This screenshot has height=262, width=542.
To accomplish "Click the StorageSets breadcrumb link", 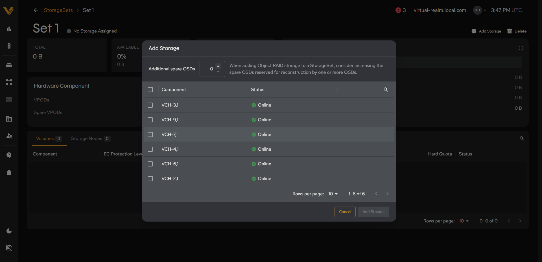I will pyautogui.click(x=58, y=10).
